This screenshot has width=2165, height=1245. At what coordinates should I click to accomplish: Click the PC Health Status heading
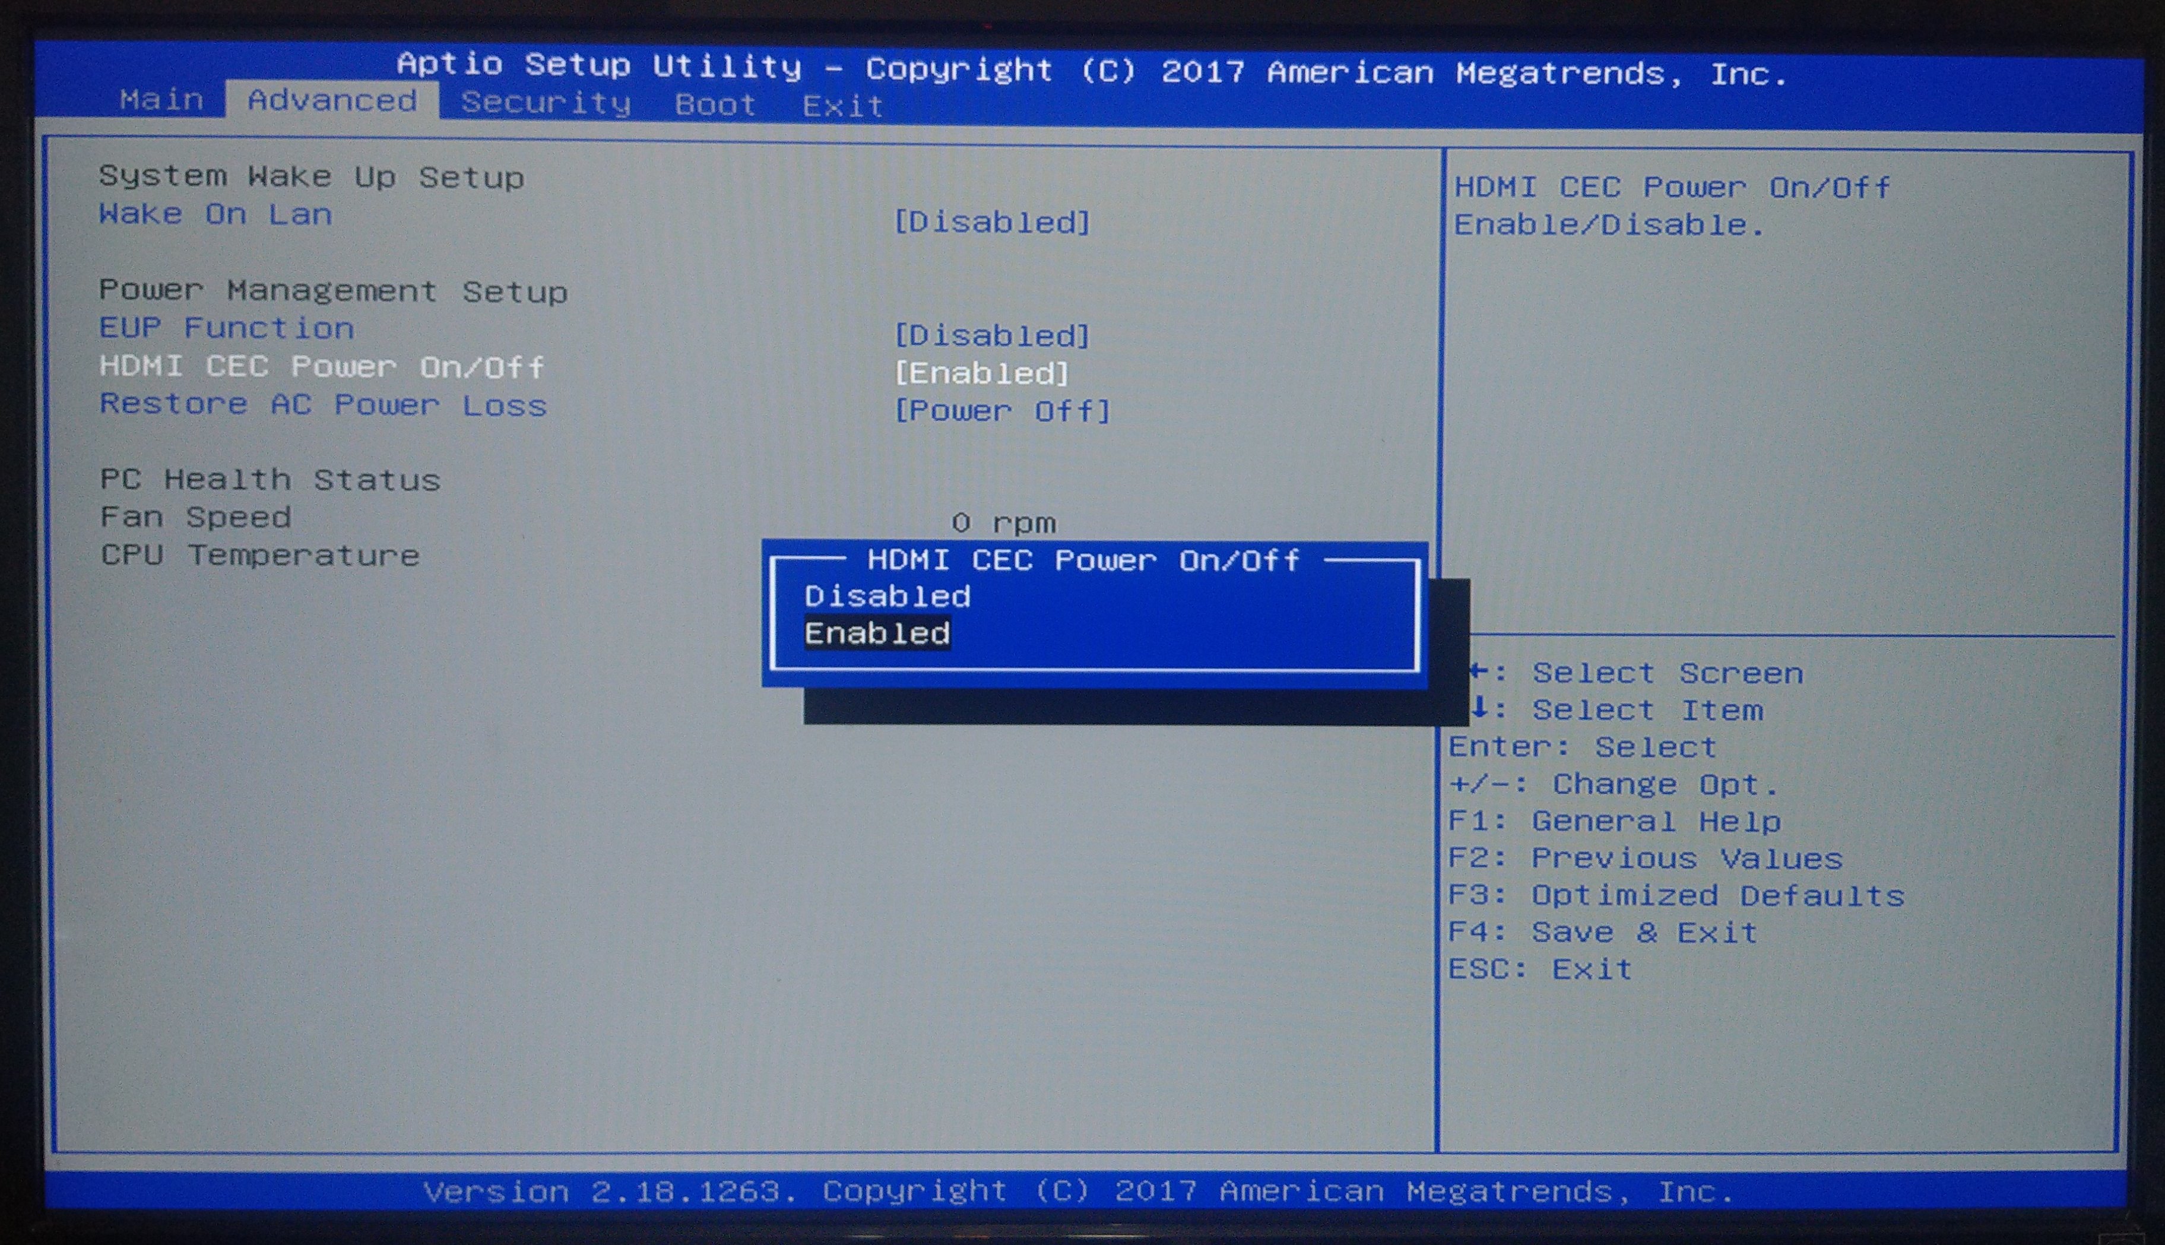point(270,479)
